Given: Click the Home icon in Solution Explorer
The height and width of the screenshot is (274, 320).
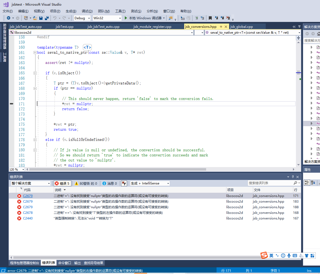Looking at the screenshot, I should click(318, 33).
